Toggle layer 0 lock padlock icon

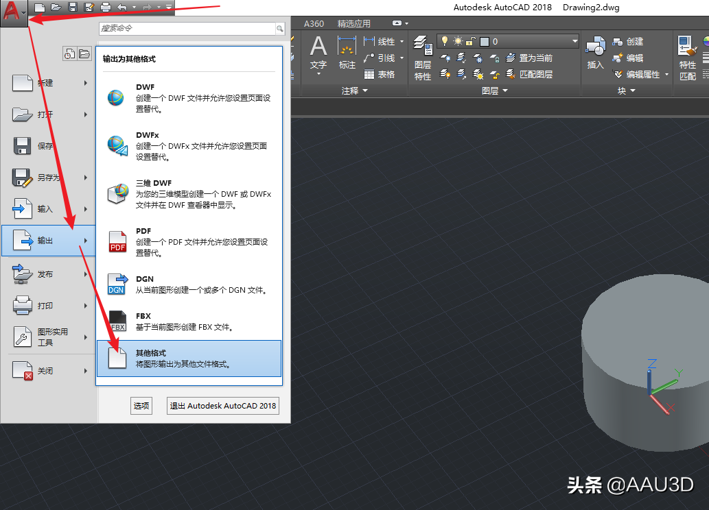471,42
